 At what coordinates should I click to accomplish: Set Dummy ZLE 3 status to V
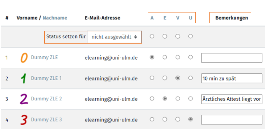pos(178,119)
